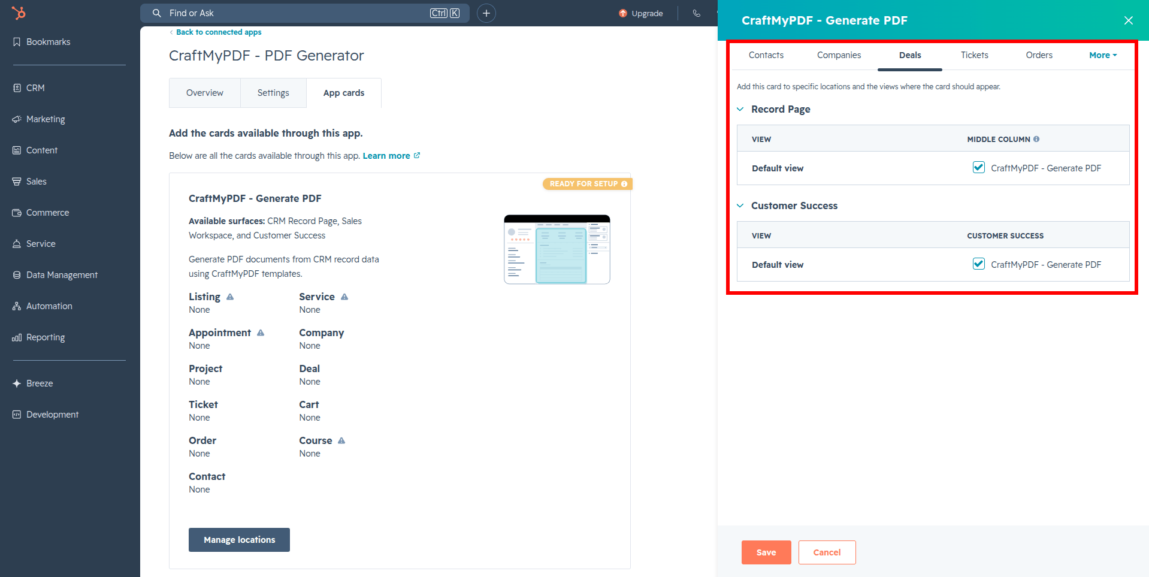This screenshot has height=577, width=1149.
Task: Switch to the Companies tab
Action: click(x=839, y=55)
